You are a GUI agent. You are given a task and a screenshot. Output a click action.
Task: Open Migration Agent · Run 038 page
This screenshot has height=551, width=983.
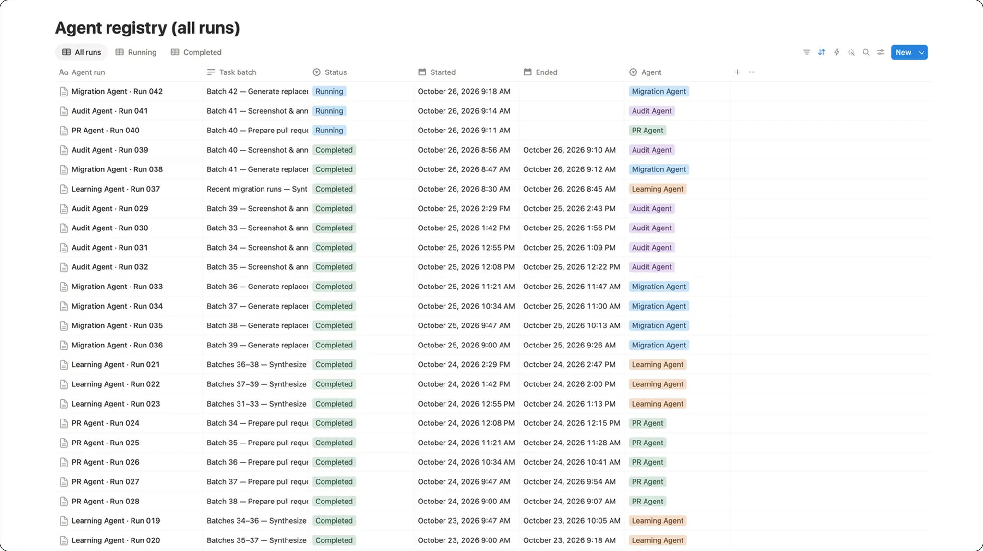pyautogui.click(x=117, y=169)
